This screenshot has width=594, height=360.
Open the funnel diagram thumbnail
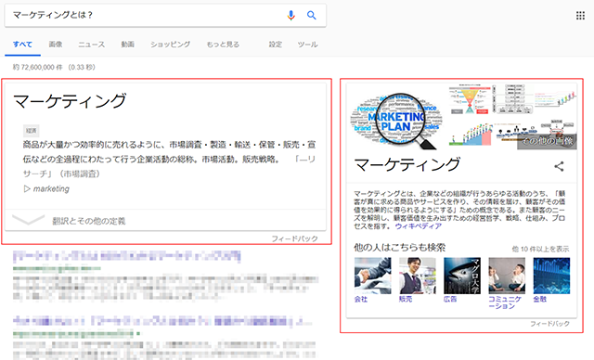[470, 99]
